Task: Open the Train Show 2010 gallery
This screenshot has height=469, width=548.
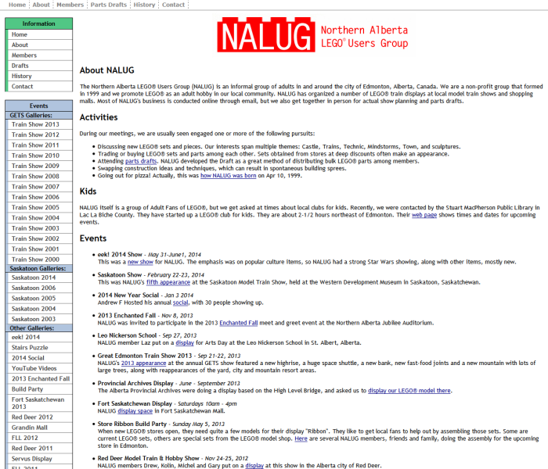Action: tap(39, 156)
